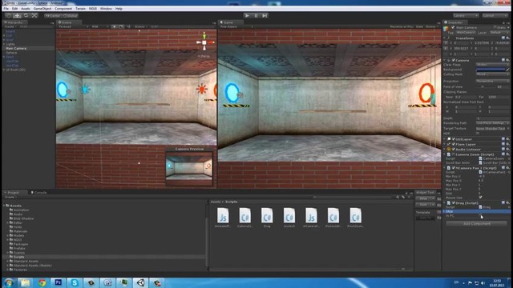The image size is (513, 288).
Task: Open the Culling Mask dropdown
Action: coord(492,74)
